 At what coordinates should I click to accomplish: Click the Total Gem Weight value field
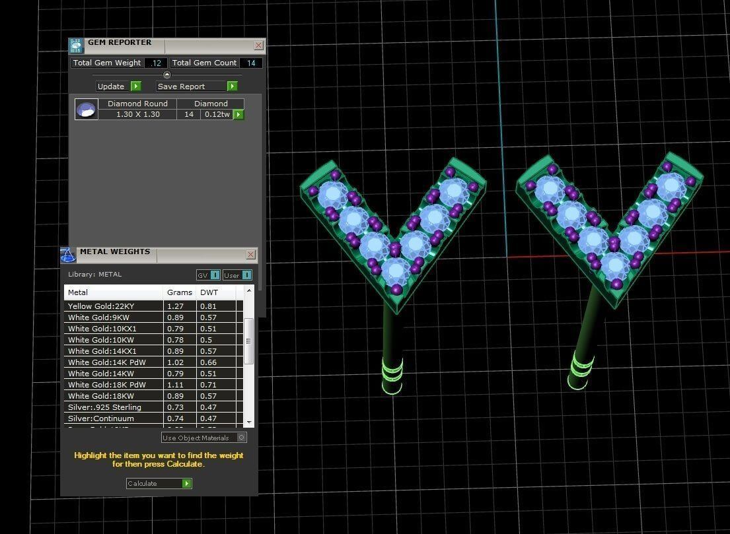[156, 63]
